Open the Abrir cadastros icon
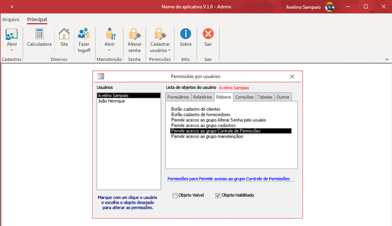The height and width of the screenshot is (226, 392). pyautogui.click(x=12, y=34)
